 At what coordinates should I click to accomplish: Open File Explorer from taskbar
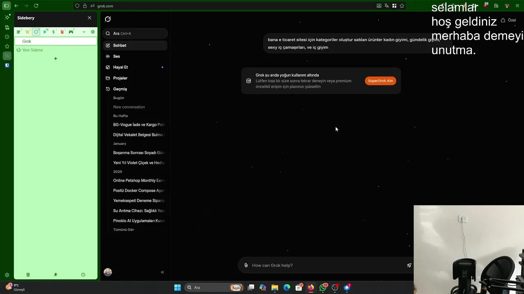tap(275, 287)
